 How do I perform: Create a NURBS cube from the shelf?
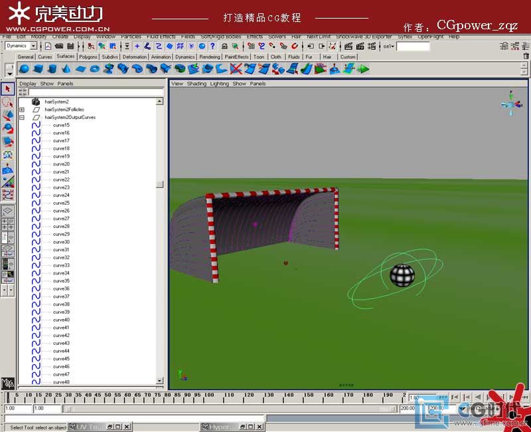click(x=38, y=69)
